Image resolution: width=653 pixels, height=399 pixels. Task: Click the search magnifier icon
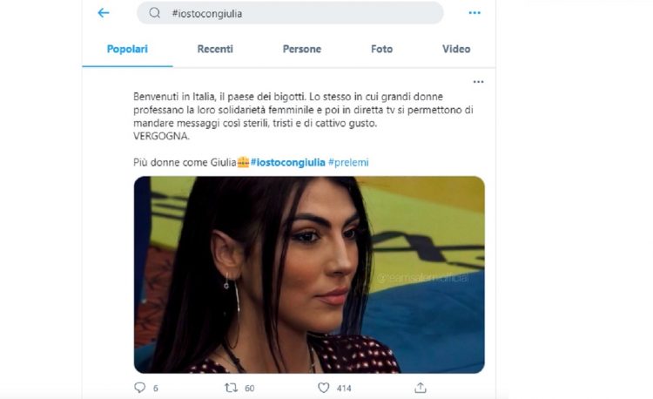pyautogui.click(x=154, y=13)
